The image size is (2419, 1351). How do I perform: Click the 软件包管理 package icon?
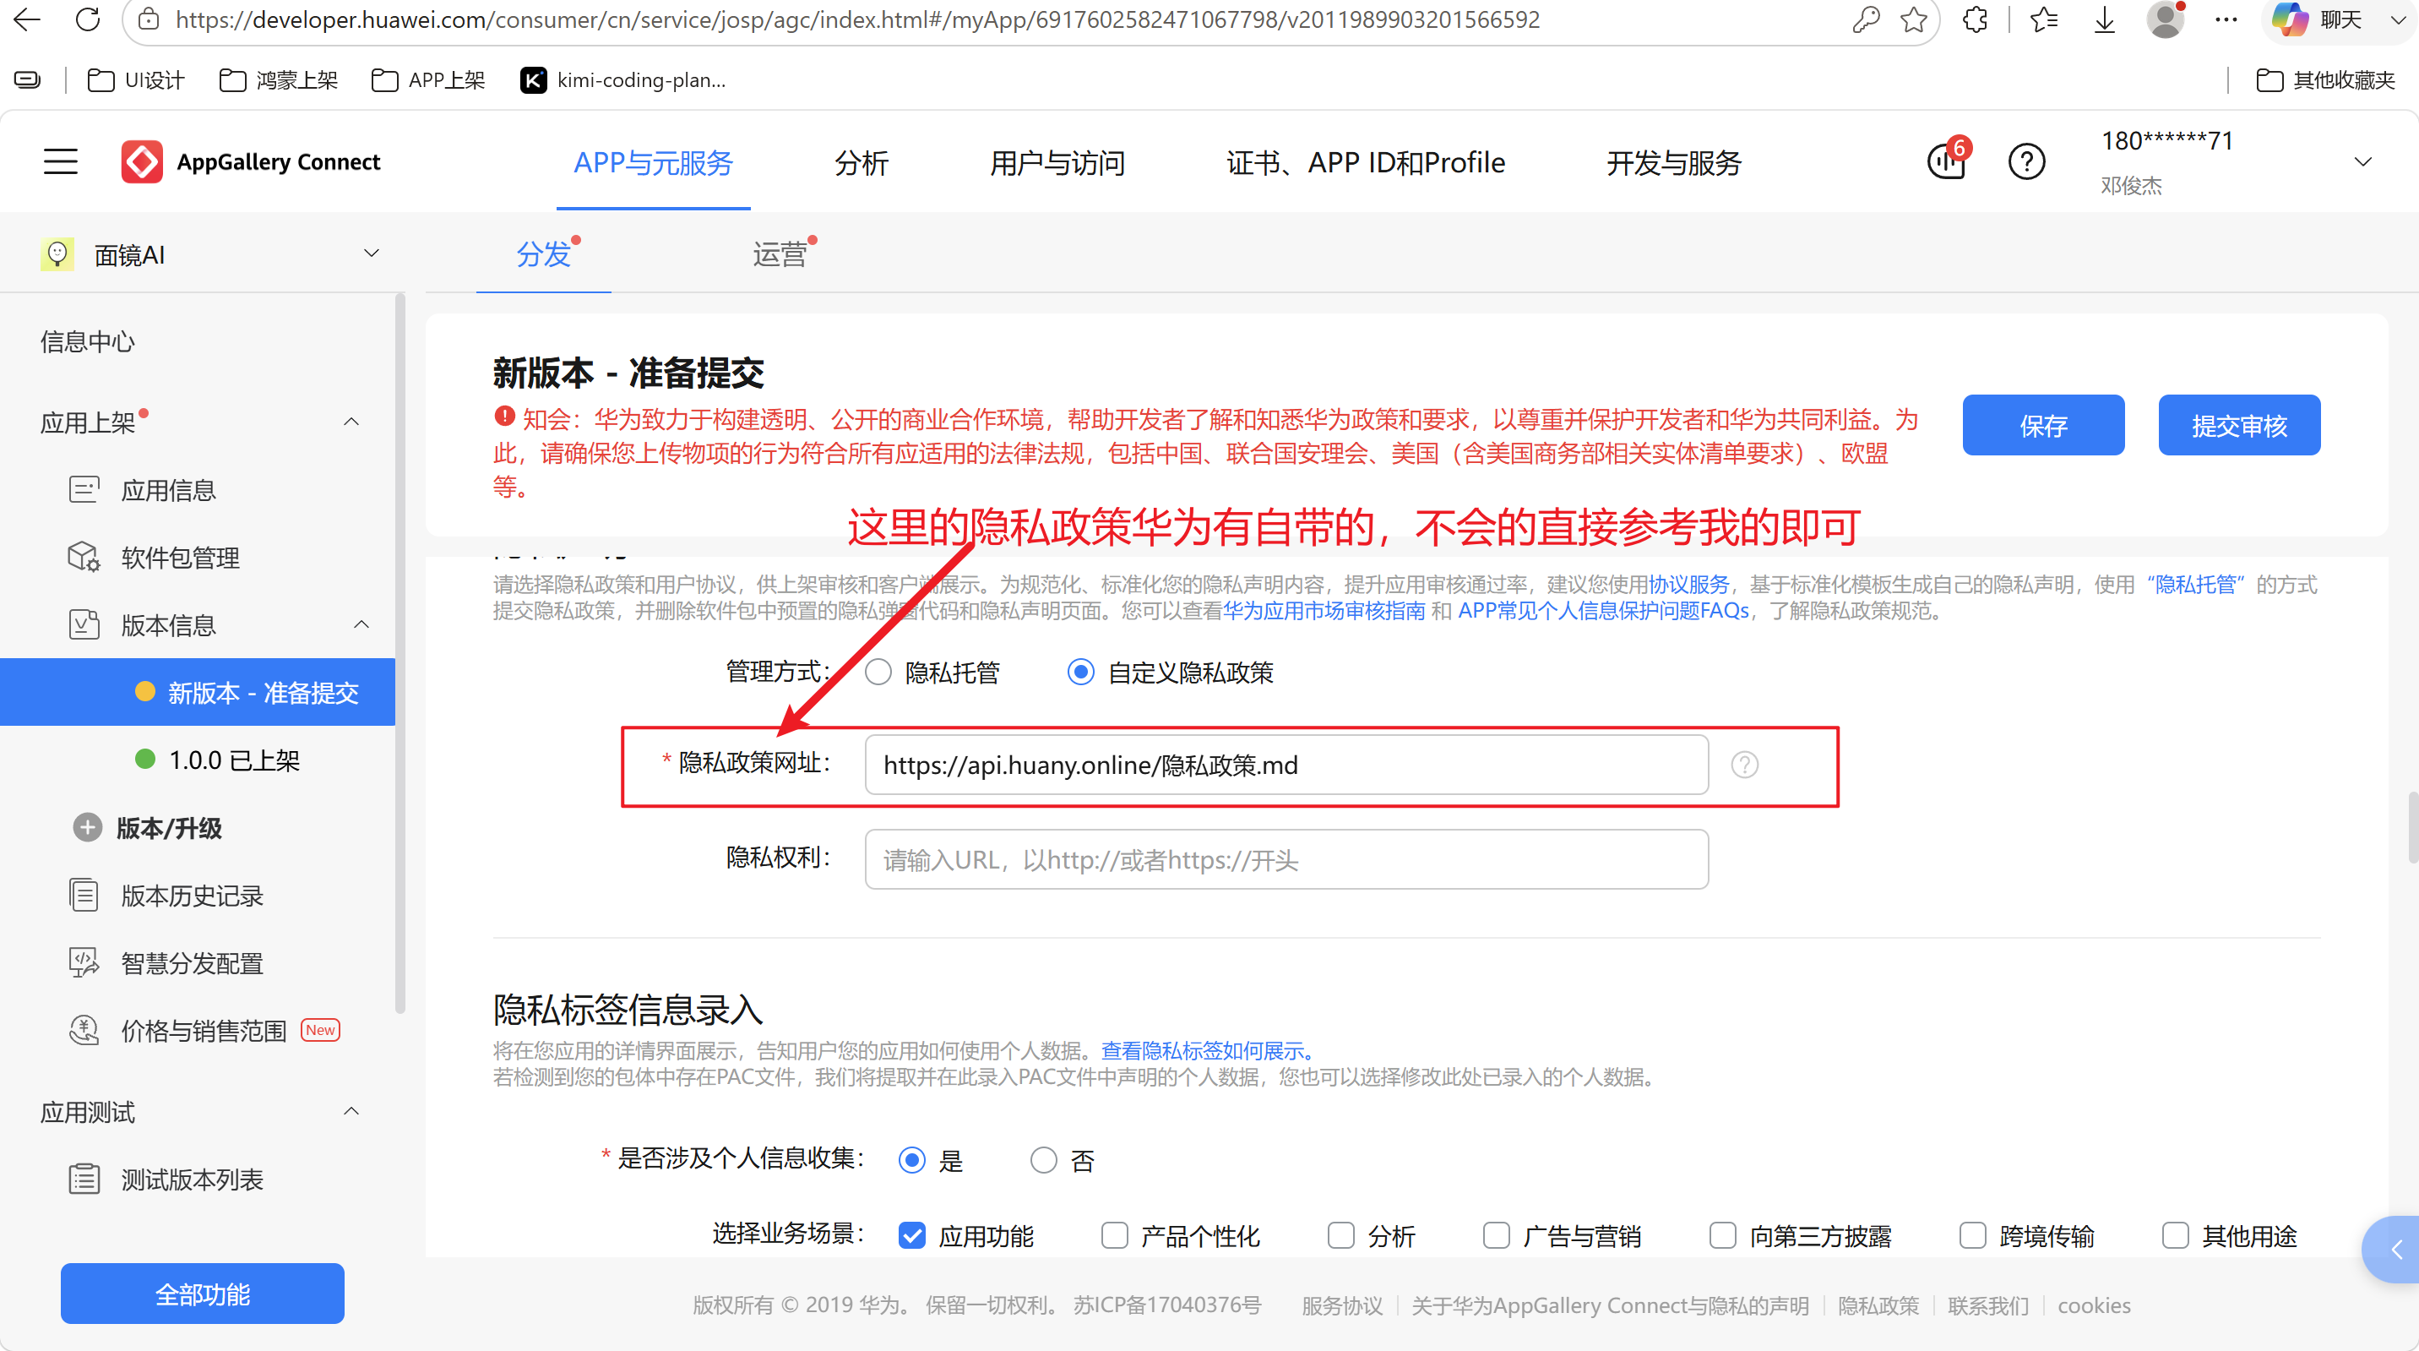84,557
